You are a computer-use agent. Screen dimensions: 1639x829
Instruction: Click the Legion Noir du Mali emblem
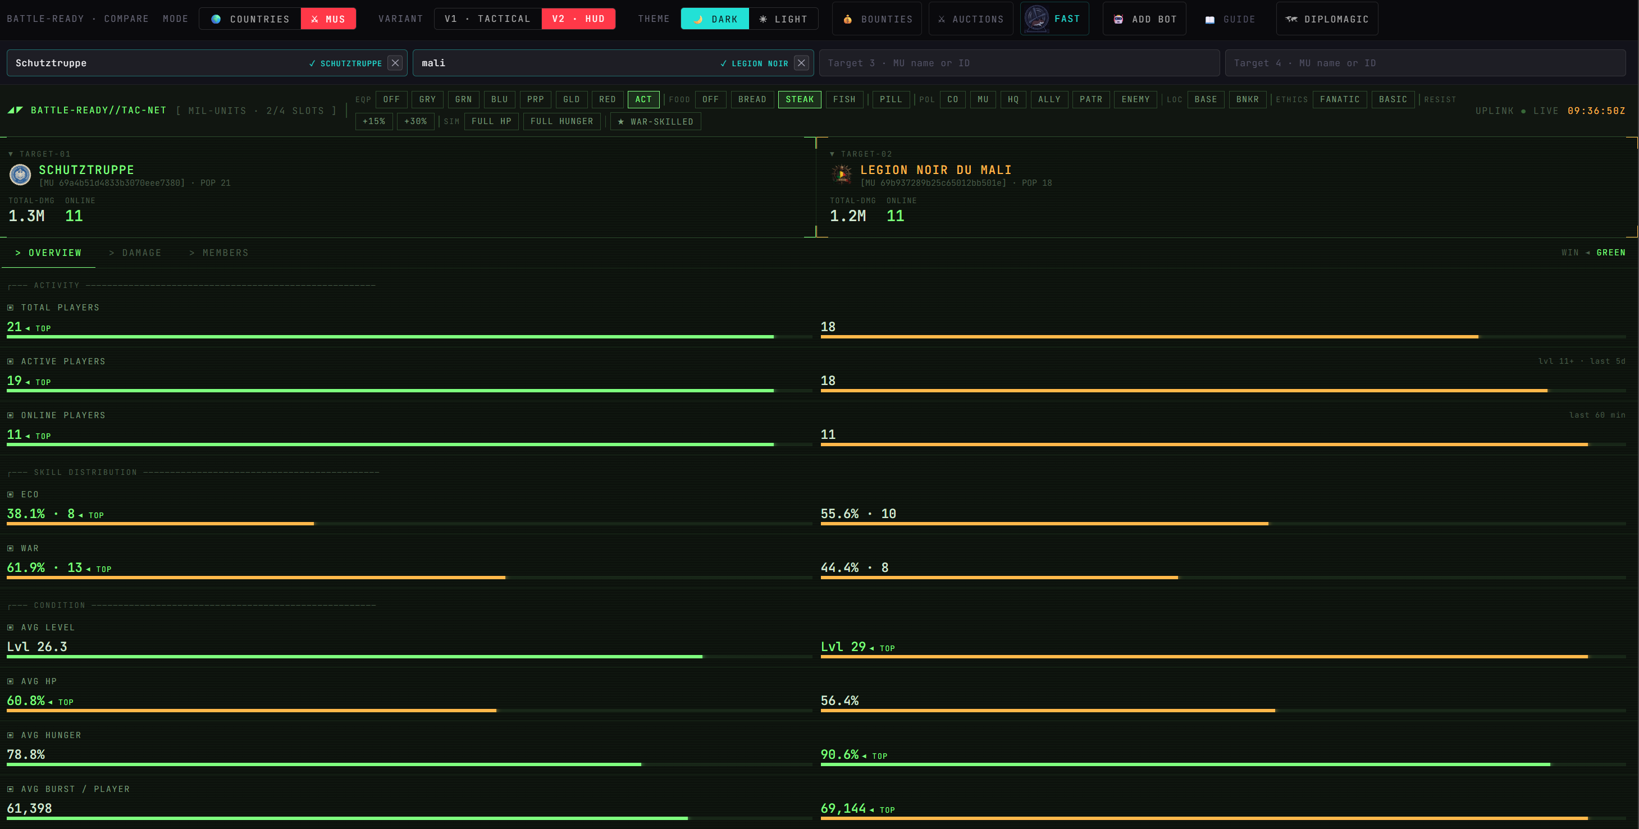tap(842, 175)
